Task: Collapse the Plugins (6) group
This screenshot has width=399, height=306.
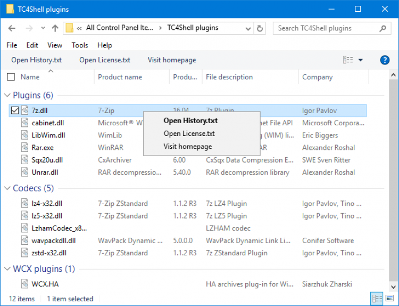Action: [7, 95]
